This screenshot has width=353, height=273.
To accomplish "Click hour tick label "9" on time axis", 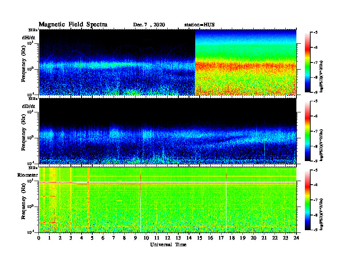I will 135,238.
